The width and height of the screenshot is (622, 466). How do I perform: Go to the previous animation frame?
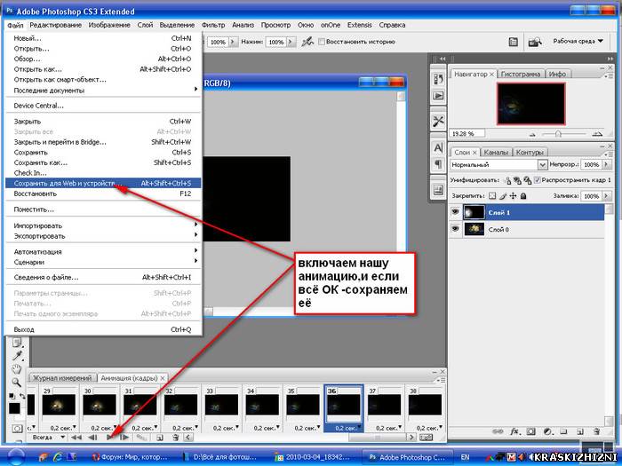[x=92, y=438]
